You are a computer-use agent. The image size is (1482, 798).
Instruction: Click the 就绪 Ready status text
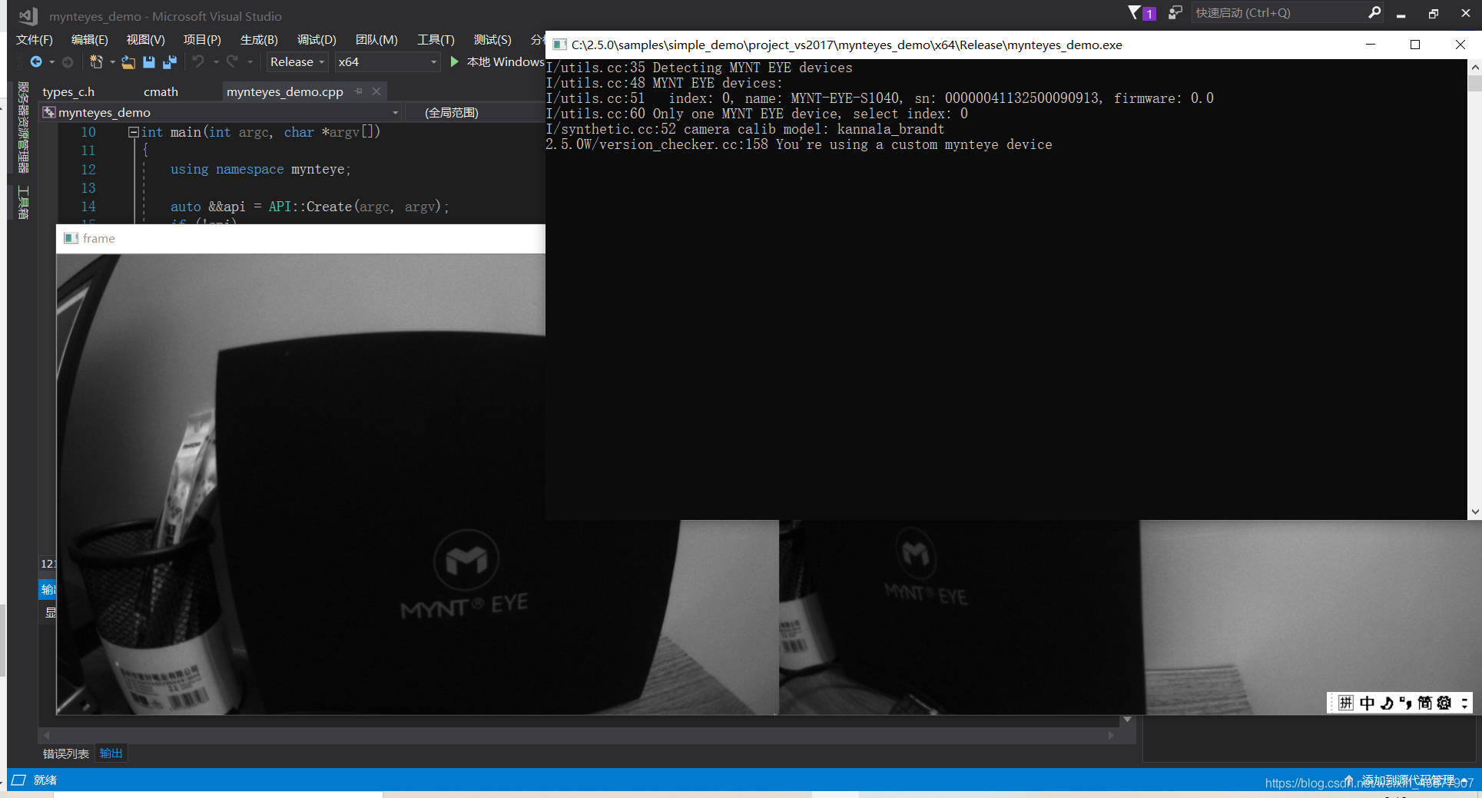tap(45, 780)
